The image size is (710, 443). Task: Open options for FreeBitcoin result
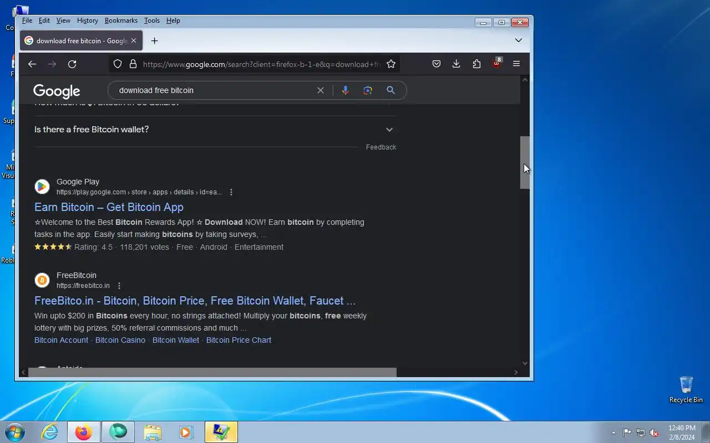[x=119, y=286]
